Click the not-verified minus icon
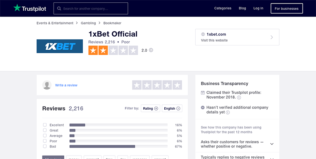The height and width of the screenshot is (159, 316). click(203, 107)
